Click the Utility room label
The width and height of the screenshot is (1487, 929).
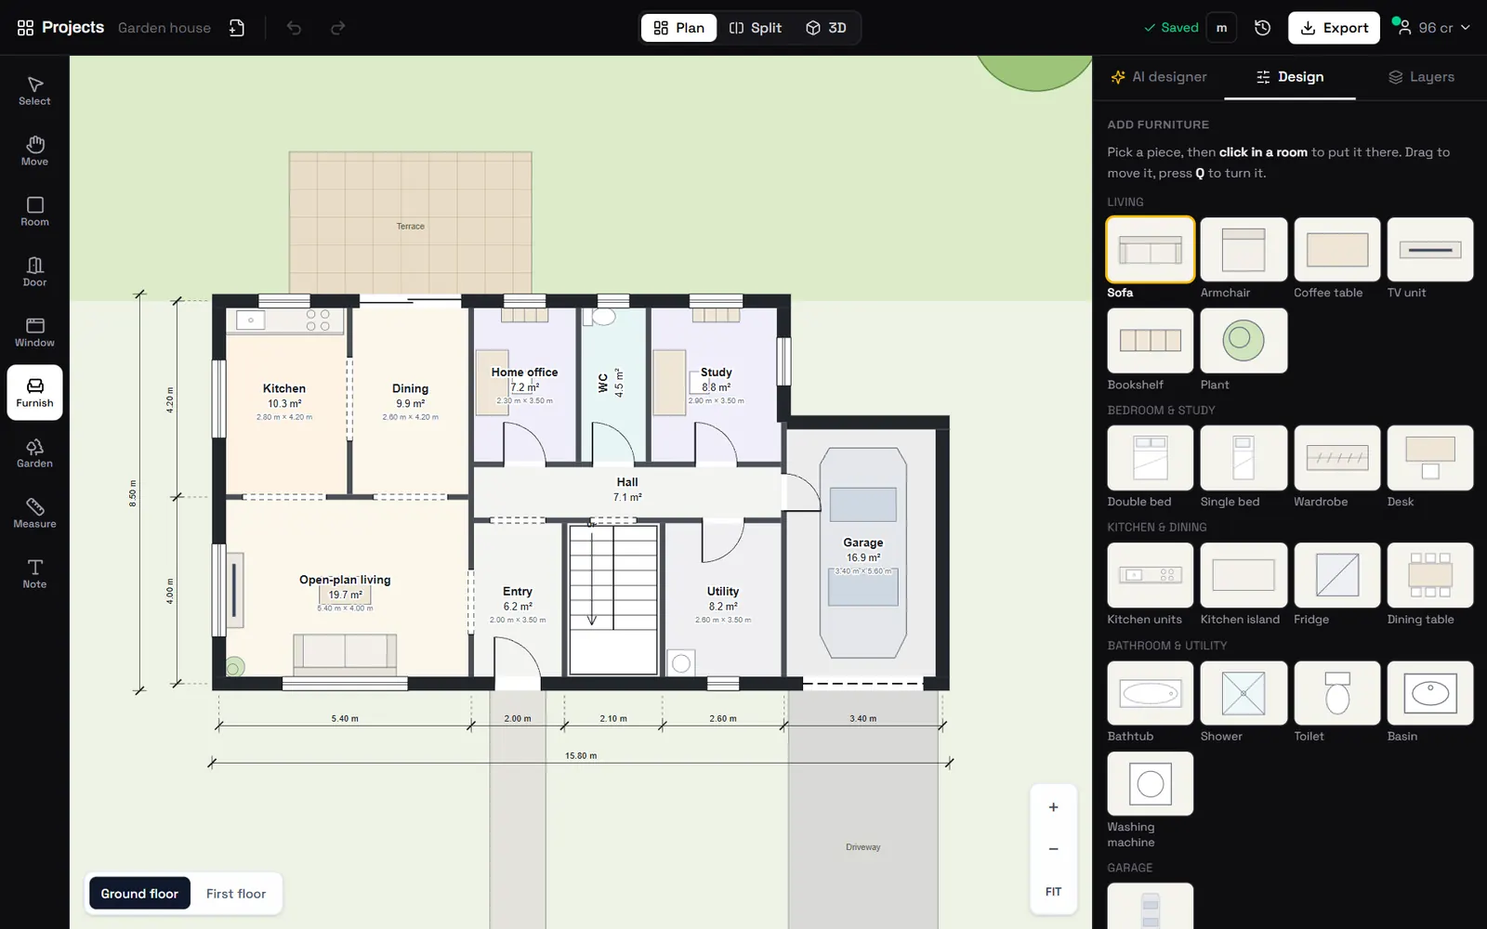click(x=723, y=591)
